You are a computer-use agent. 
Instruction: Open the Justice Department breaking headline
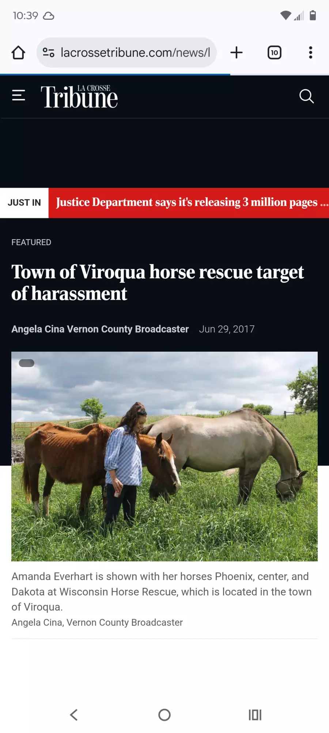click(189, 203)
